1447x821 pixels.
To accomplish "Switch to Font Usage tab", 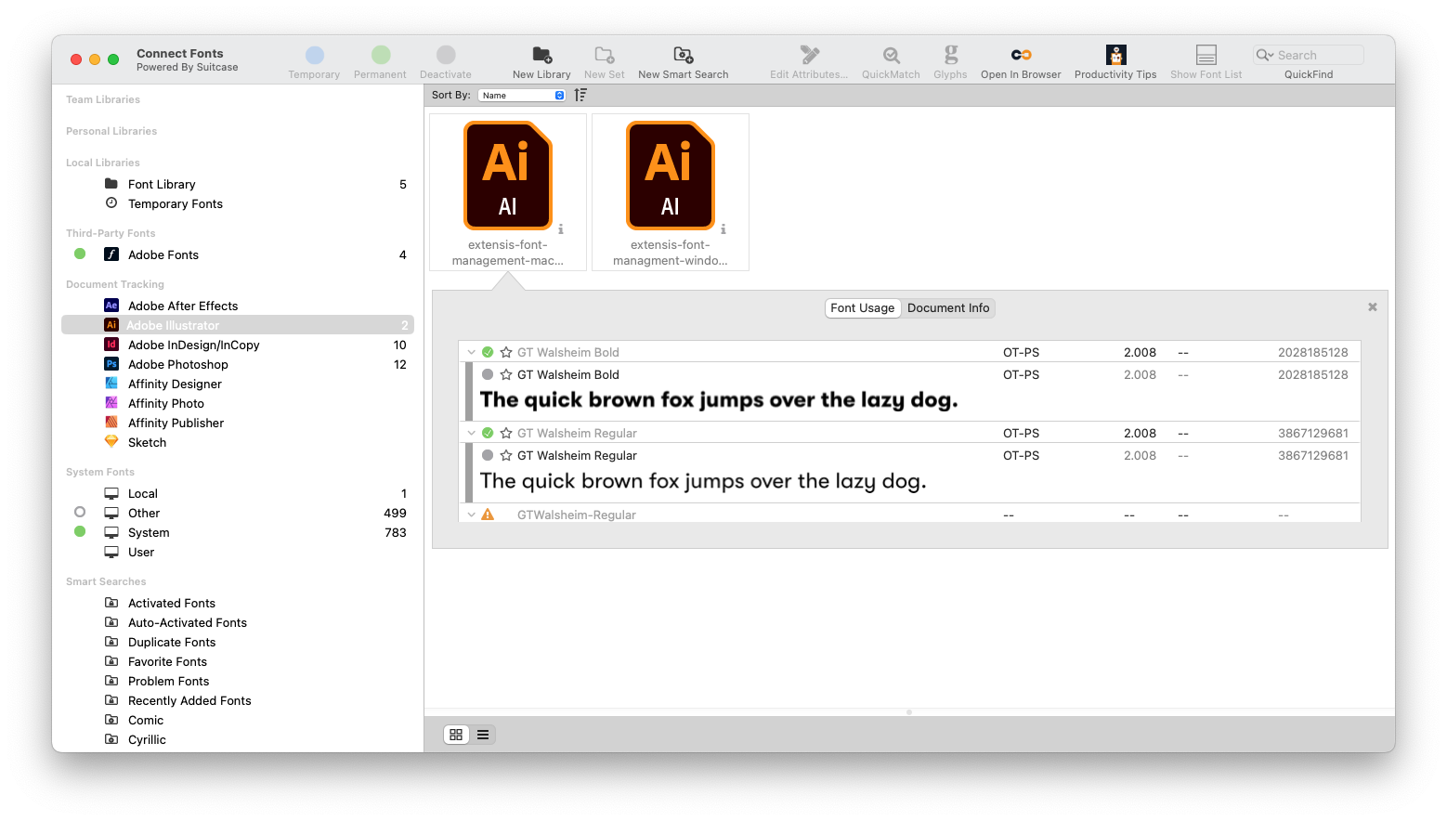I will coord(863,308).
